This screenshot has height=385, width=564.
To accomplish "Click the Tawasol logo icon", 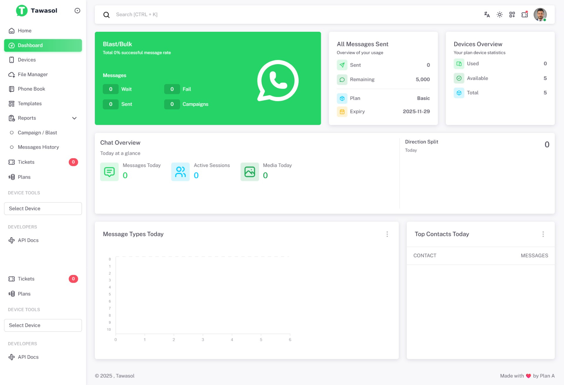I will [22, 10].
